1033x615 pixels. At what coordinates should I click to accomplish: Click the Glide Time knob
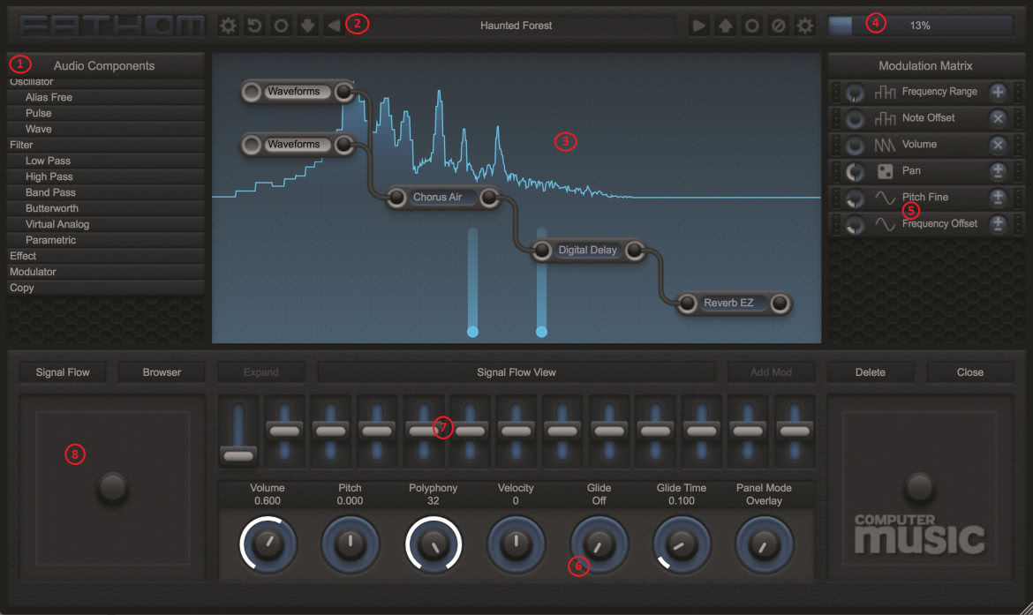[682, 544]
